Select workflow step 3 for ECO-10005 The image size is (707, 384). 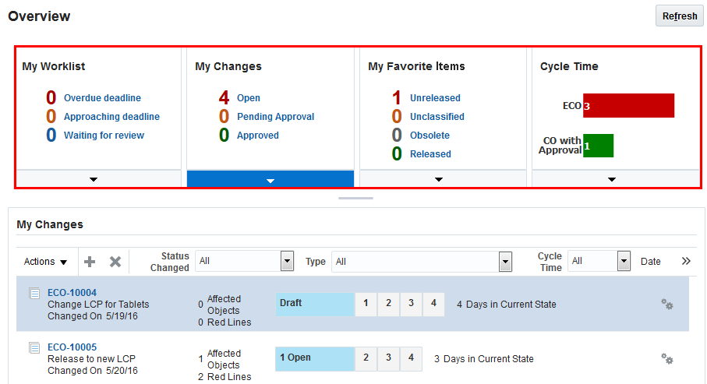(x=388, y=358)
